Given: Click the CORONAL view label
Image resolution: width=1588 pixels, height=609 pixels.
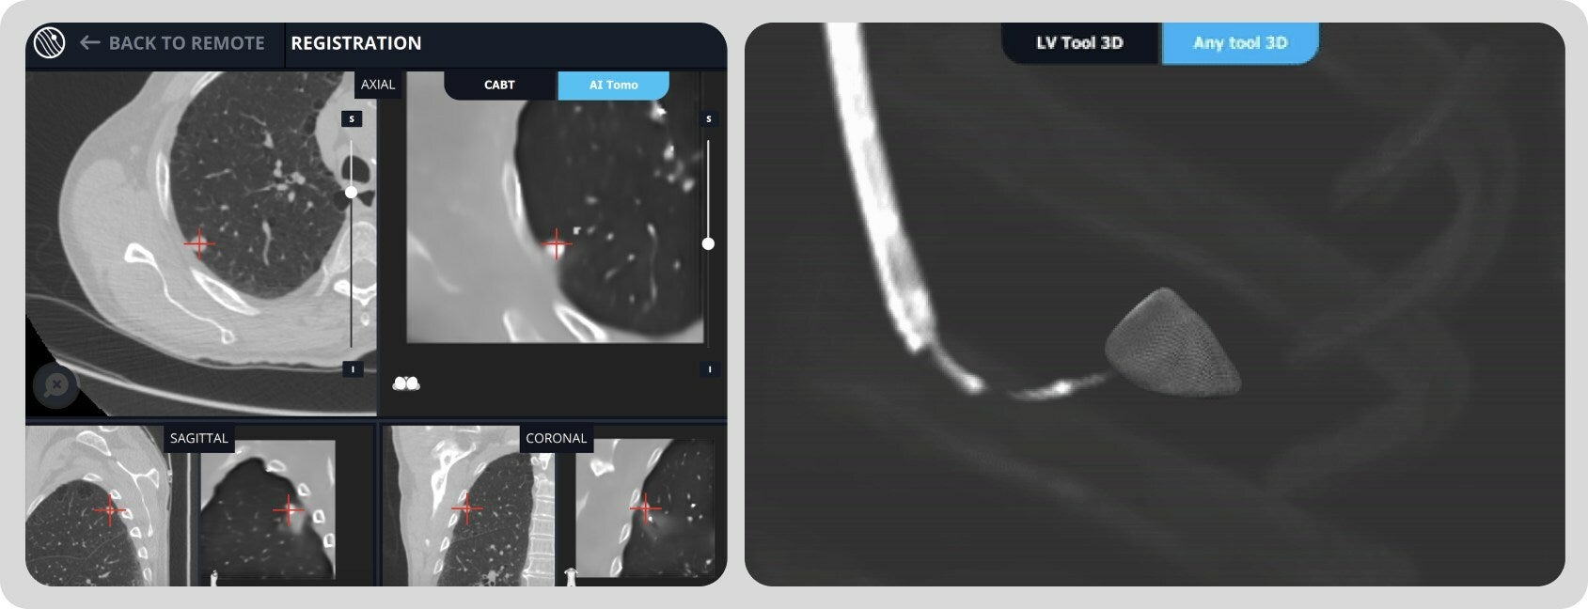Looking at the screenshot, I should pyautogui.click(x=556, y=438).
